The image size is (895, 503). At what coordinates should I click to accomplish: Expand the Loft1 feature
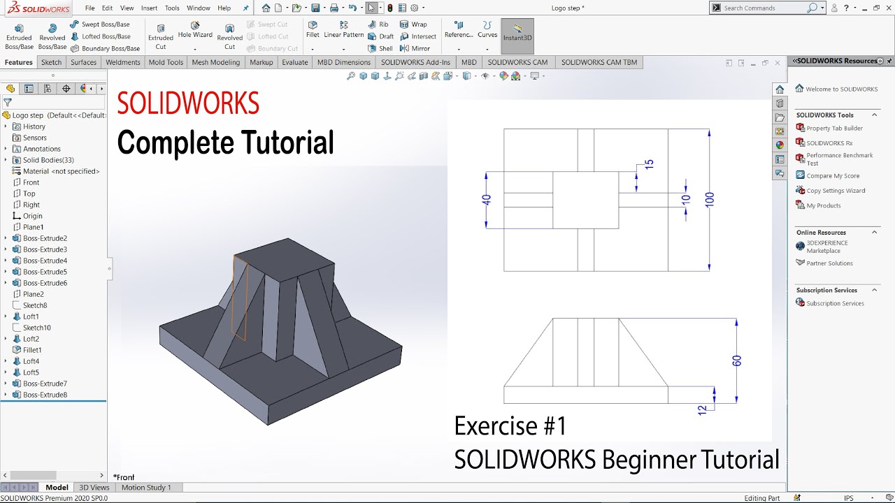[x=6, y=316]
